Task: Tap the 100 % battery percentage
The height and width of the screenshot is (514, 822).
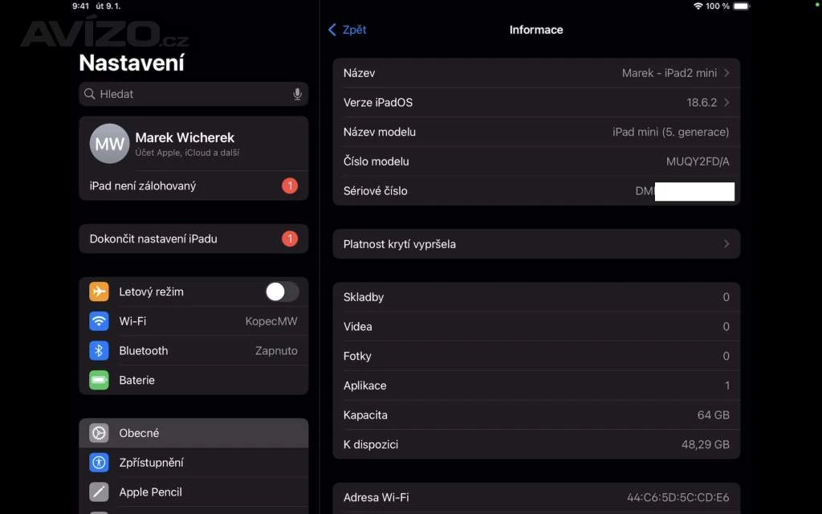Action: (718, 6)
